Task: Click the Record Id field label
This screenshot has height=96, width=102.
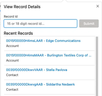Action: 11,17
